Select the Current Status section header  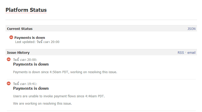20,29
